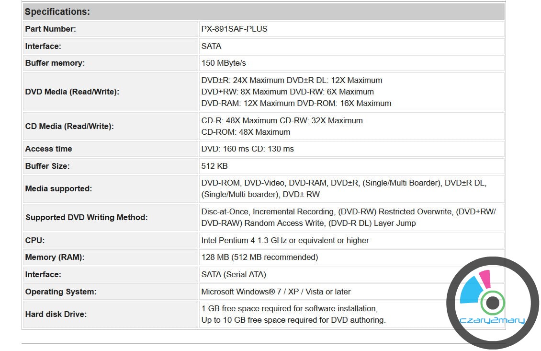Click the Supported DVD Writing Method label
541x351 pixels.
click(x=86, y=217)
